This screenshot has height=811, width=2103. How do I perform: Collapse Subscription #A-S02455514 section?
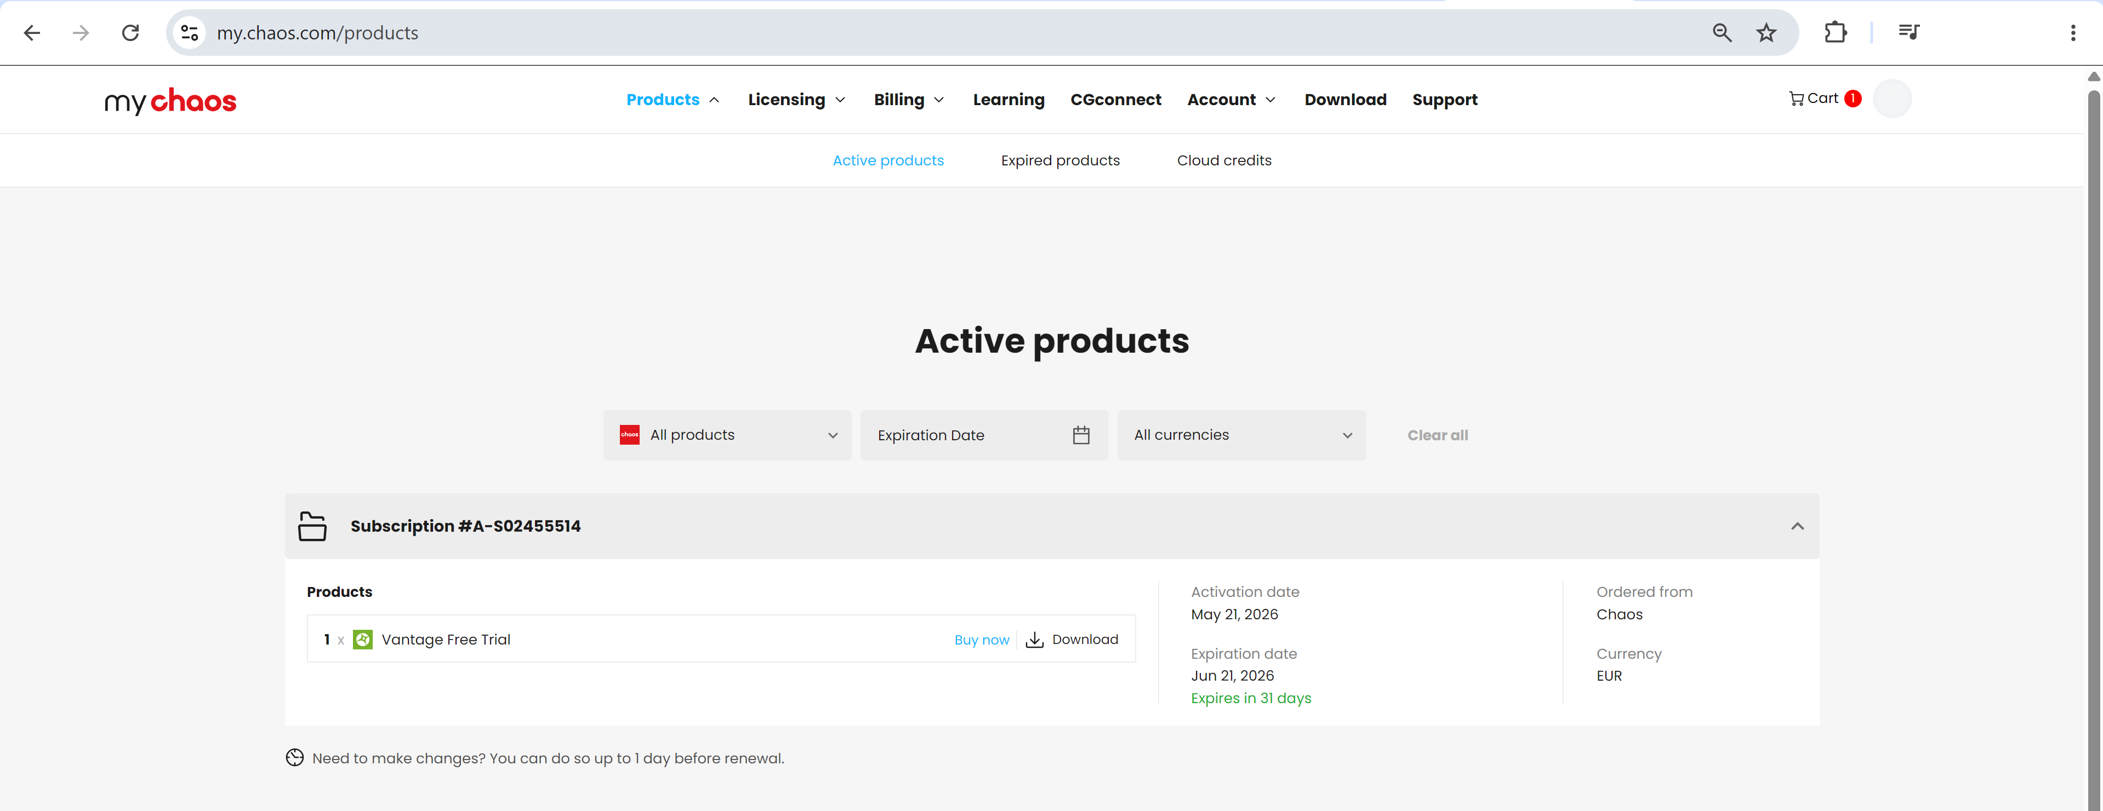(x=1797, y=526)
